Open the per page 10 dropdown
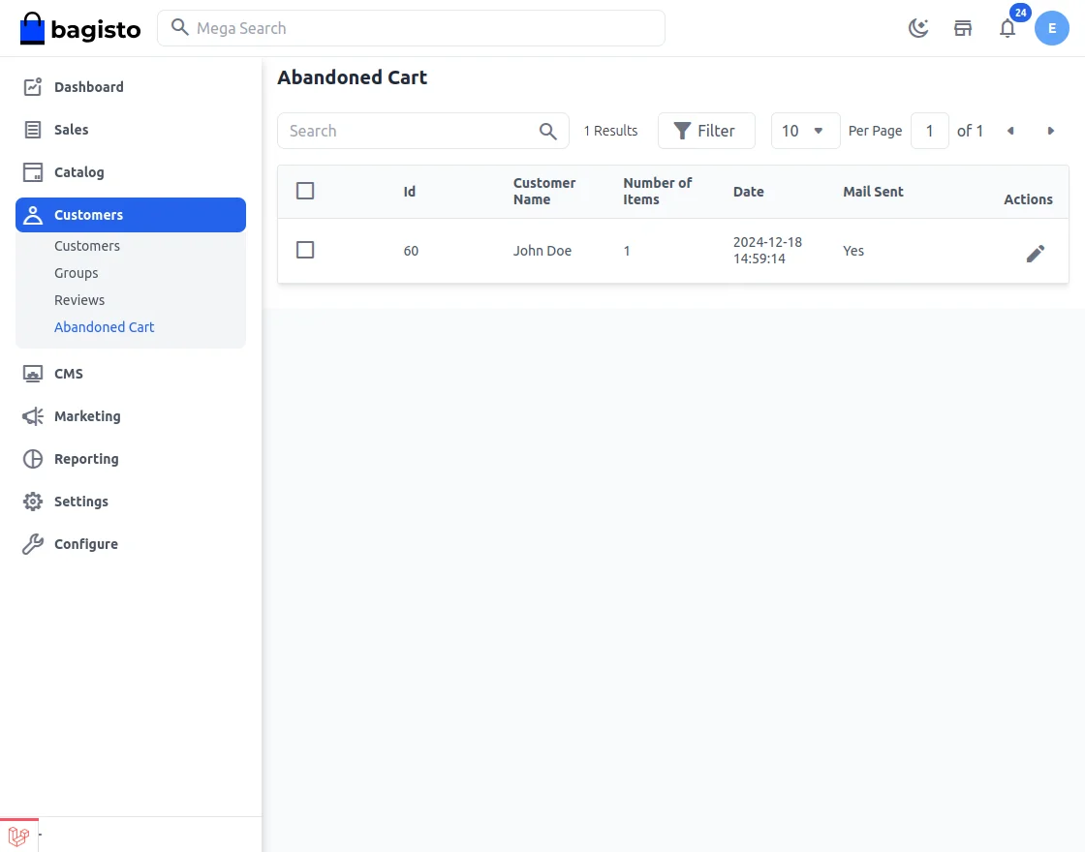 pos(805,131)
